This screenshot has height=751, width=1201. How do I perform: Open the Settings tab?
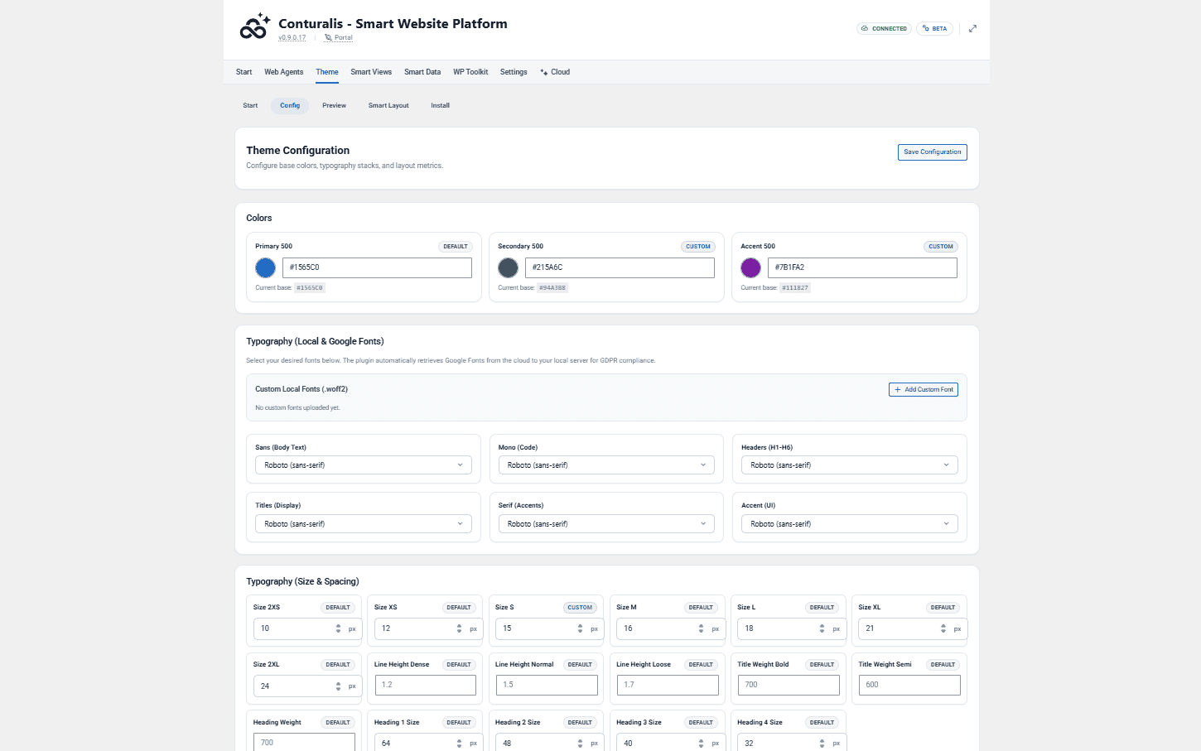pyautogui.click(x=514, y=72)
